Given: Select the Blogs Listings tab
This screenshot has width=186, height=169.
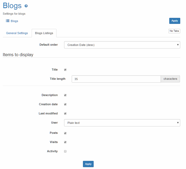Looking at the screenshot, I should click(x=44, y=33).
